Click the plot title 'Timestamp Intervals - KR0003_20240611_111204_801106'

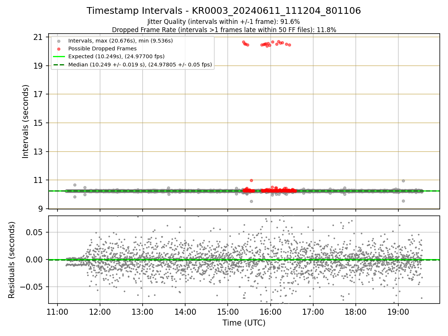tap(224, 11)
